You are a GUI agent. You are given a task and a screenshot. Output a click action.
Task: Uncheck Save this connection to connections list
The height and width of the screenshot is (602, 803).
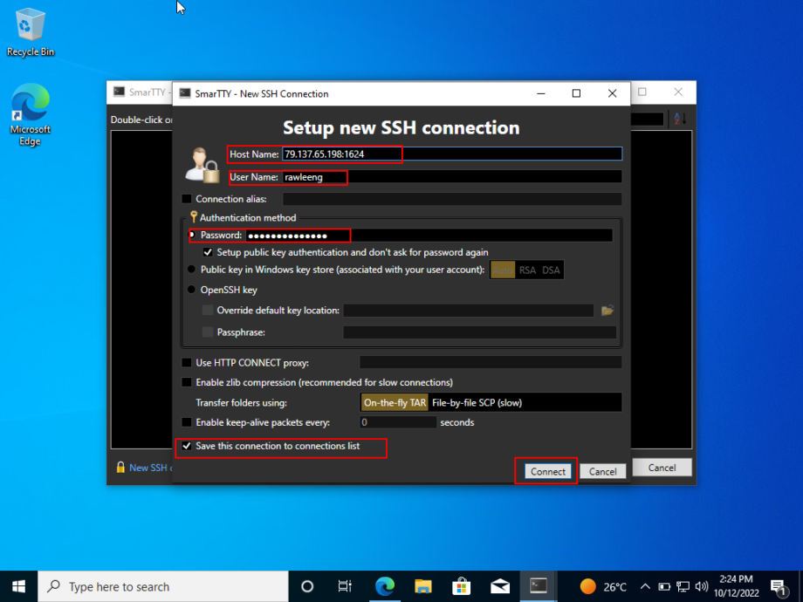click(x=187, y=448)
